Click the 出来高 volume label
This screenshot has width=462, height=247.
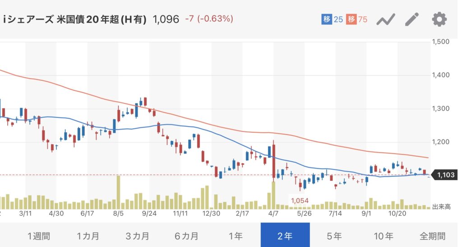click(x=441, y=207)
